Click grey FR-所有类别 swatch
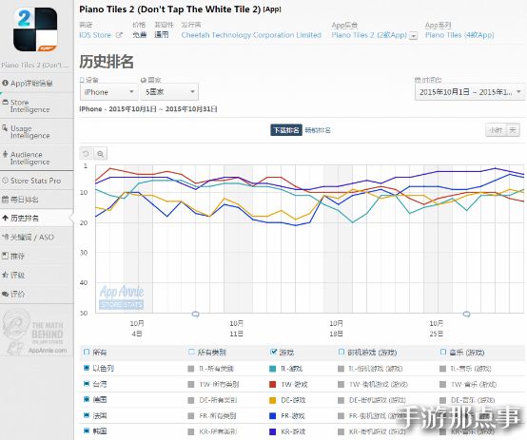This screenshot has height=440, width=527. tap(191, 416)
